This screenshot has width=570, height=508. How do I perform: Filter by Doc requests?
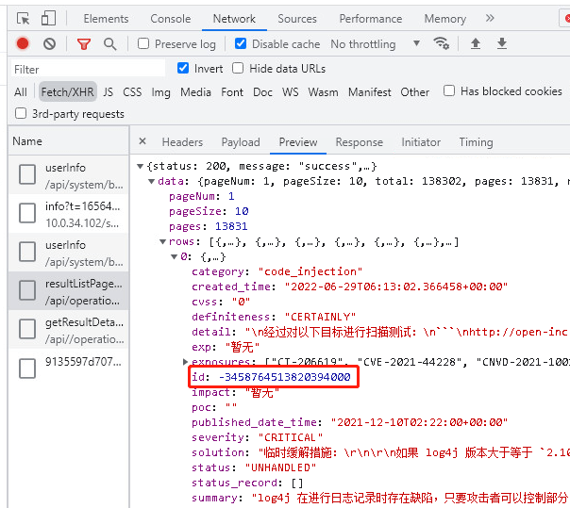pos(262,91)
